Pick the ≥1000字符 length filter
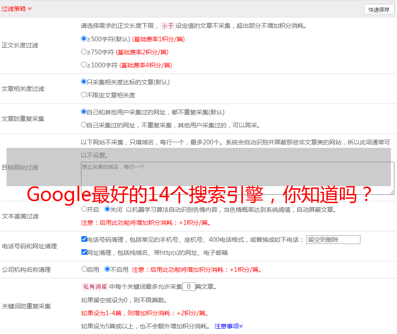Screen dimensions: 397x334 (x=84, y=65)
